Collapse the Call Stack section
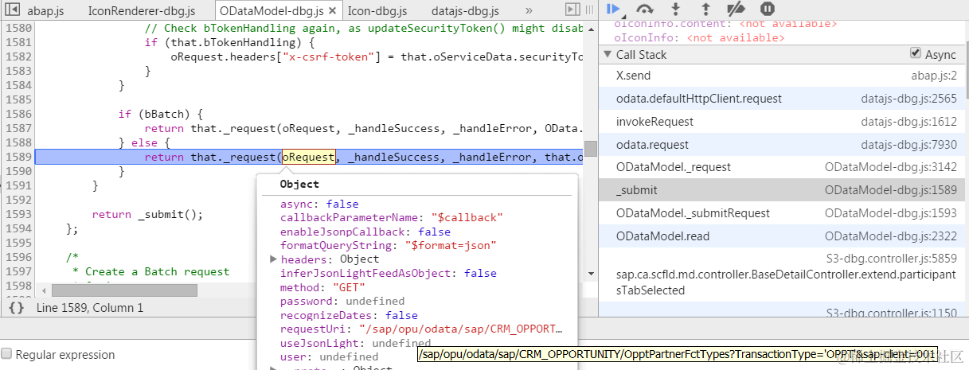The width and height of the screenshot is (969, 370). tap(608, 55)
